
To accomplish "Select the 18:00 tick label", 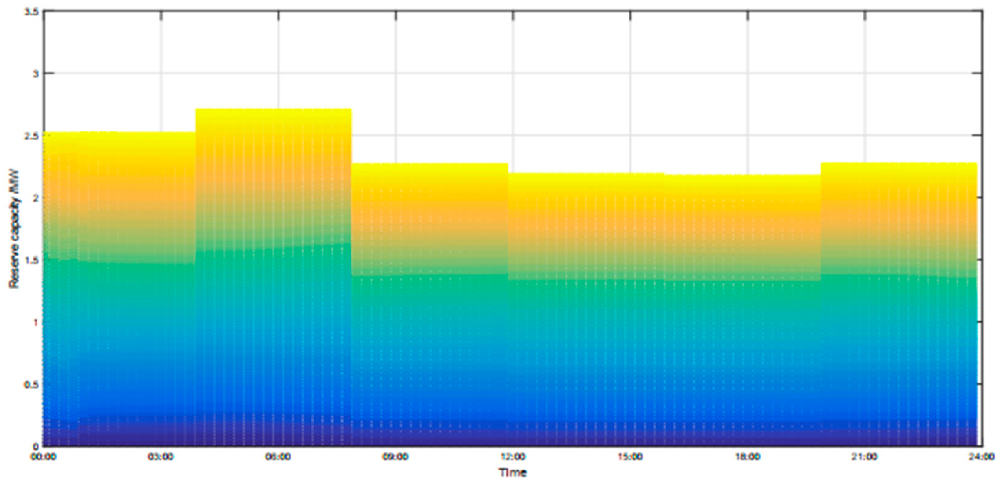I will 747,457.
